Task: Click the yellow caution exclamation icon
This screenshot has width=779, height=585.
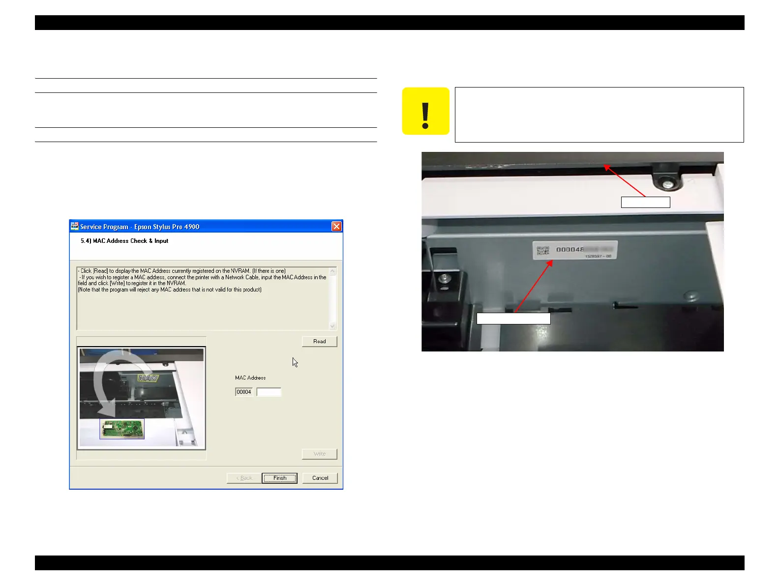Action: point(426,111)
